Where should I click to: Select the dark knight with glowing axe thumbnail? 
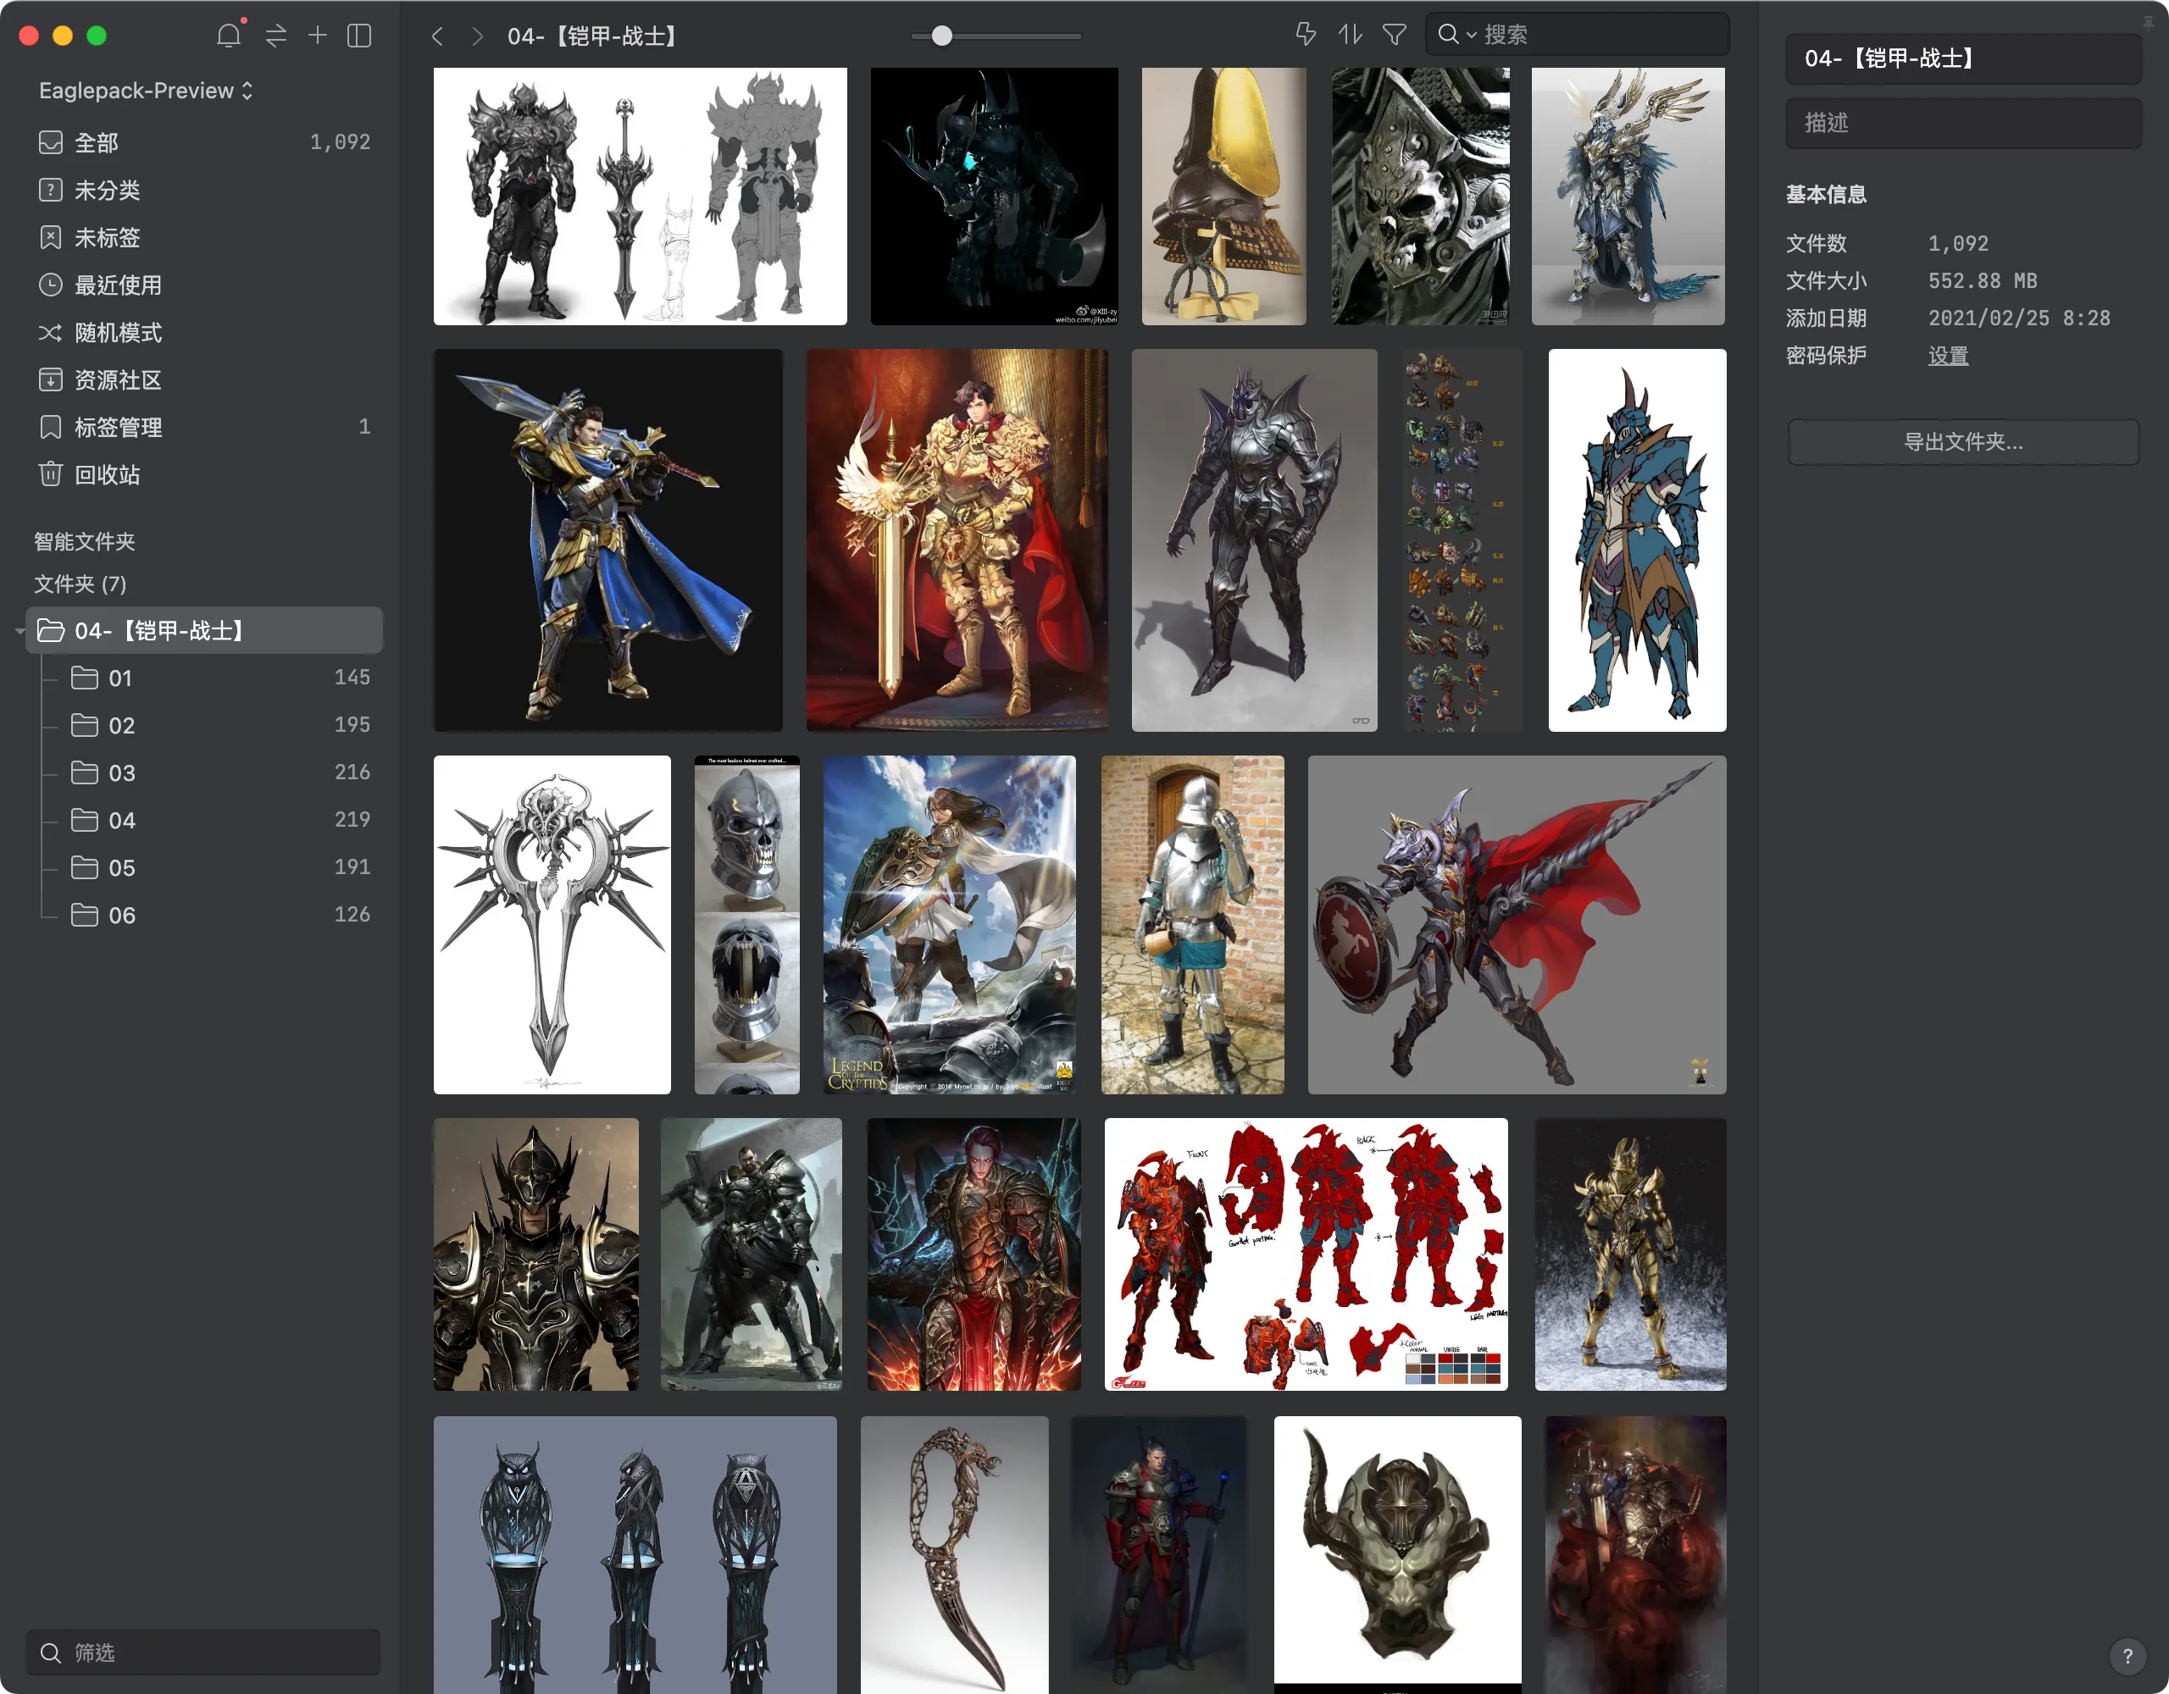tap(994, 197)
